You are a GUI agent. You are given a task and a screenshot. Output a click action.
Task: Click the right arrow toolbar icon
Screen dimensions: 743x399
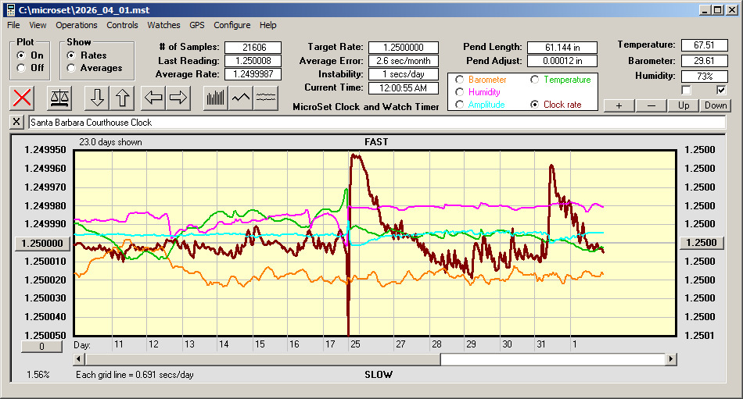[178, 98]
